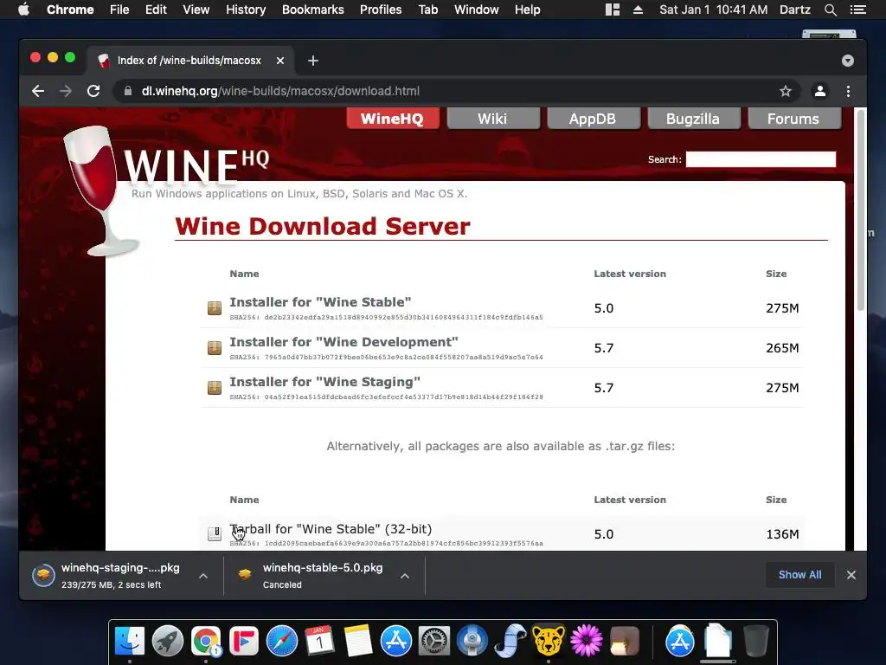Click the Wine Development size 265M
Screen dimensions: 886x665
(782, 348)
